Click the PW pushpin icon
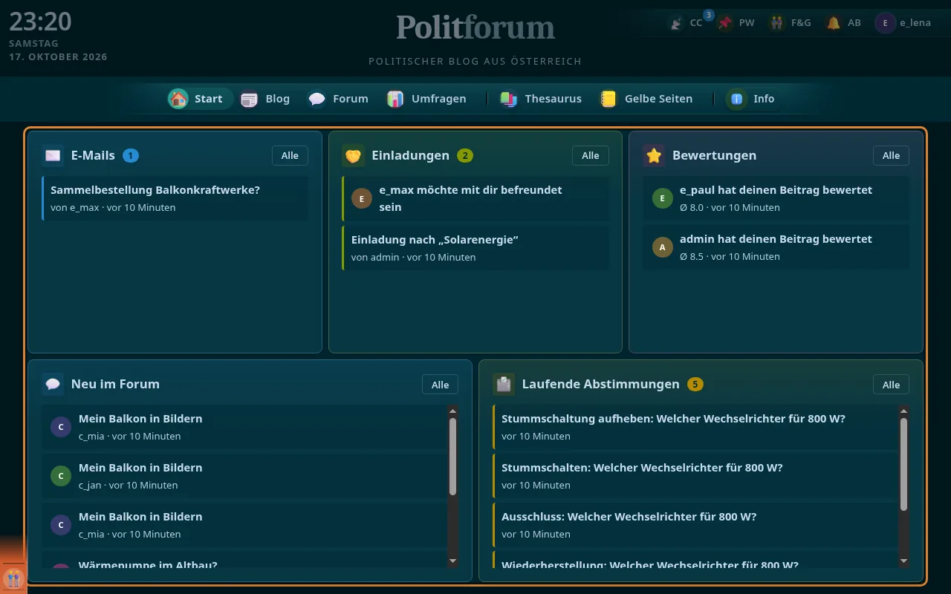The image size is (951, 594). point(725,23)
